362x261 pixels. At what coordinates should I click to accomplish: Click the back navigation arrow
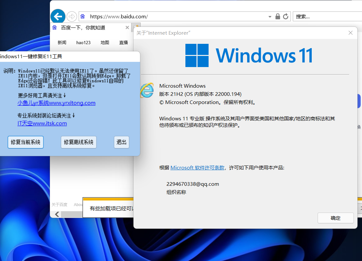click(x=58, y=16)
